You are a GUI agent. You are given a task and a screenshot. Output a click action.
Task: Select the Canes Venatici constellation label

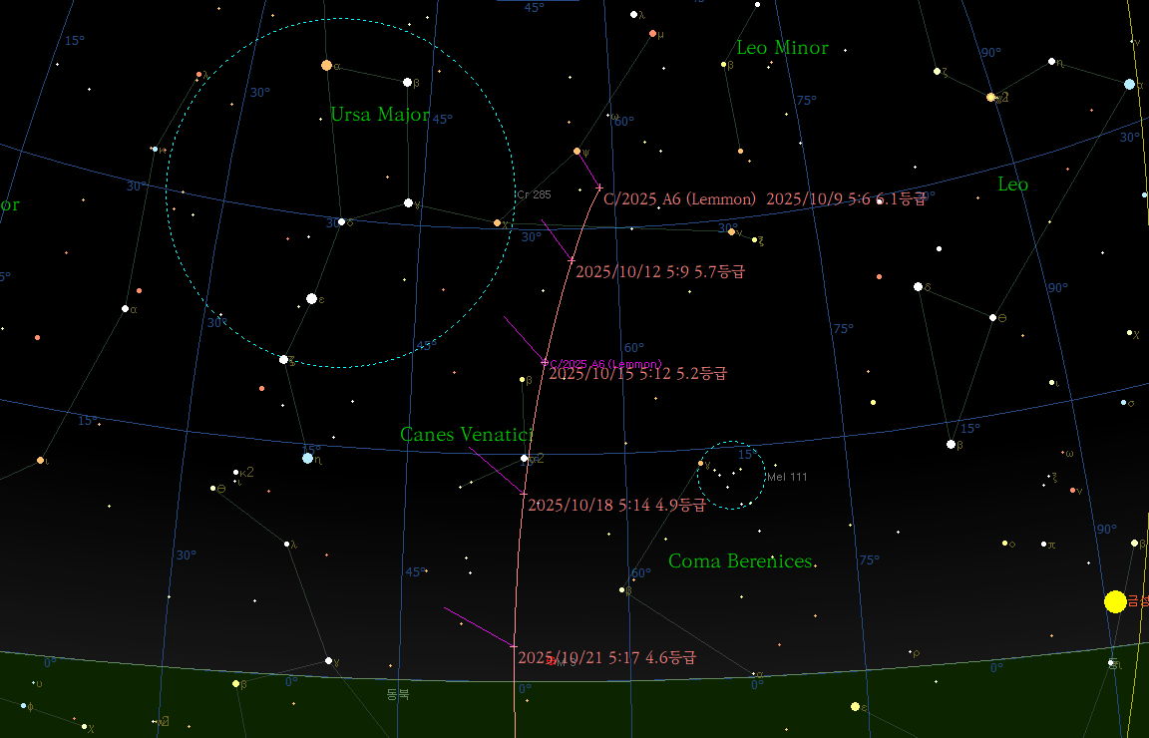tap(467, 435)
